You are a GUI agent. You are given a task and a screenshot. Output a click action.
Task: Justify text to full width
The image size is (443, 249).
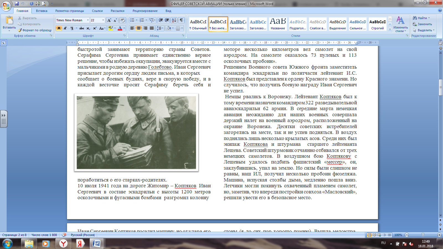(152, 28)
